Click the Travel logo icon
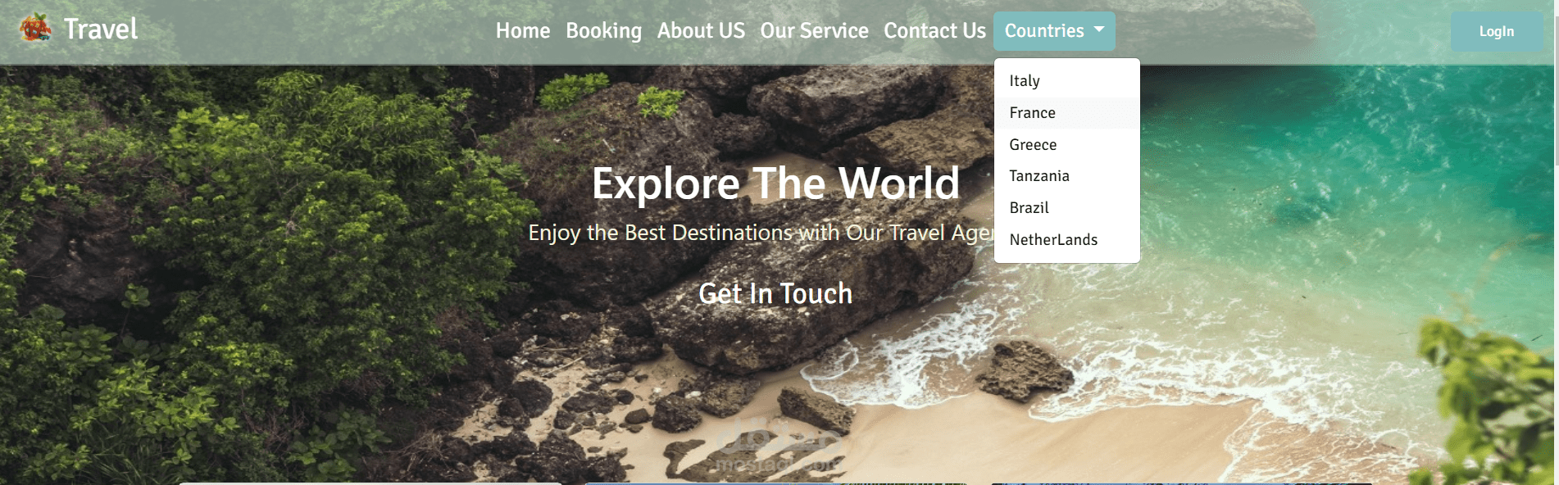Screen dimensions: 1559x485 [x=35, y=29]
